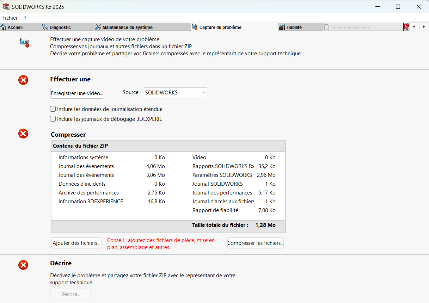This screenshot has height=303, width=429.
Task: Click red X status icon beside Effectuer une
Action: pos(23,80)
